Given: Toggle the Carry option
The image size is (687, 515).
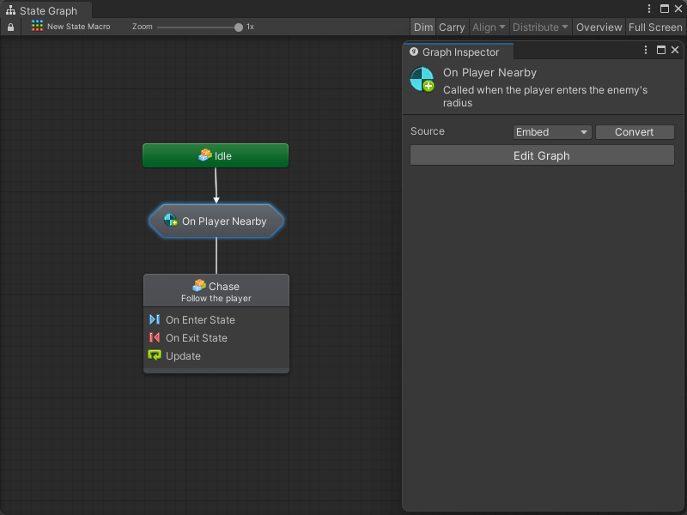Looking at the screenshot, I should click(452, 27).
